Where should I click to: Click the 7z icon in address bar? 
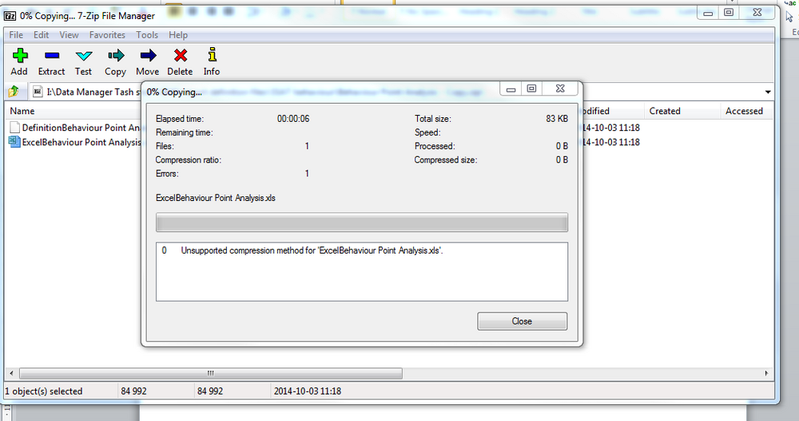click(38, 92)
